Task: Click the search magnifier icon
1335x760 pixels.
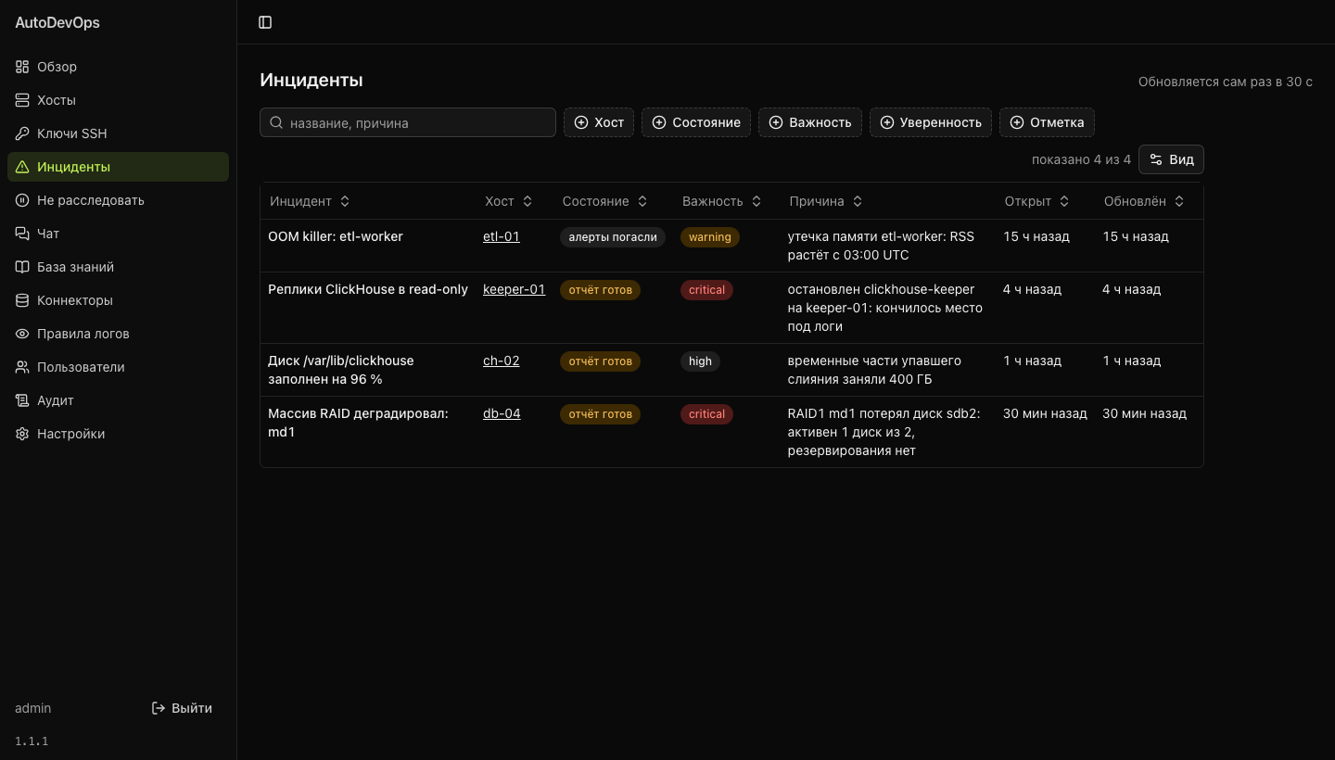Action: coord(276,122)
